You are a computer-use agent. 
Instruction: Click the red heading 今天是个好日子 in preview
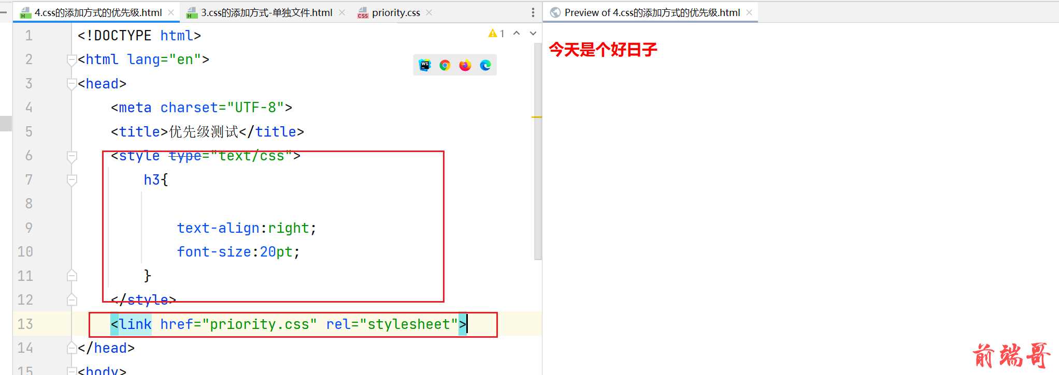603,50
